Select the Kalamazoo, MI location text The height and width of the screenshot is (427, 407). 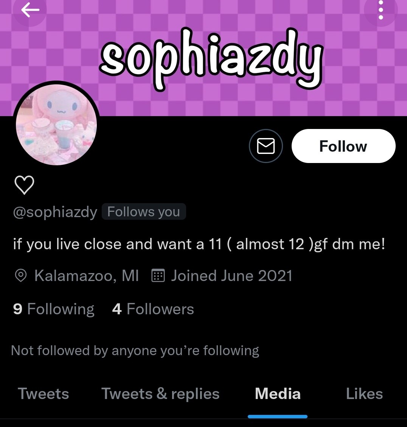click(x=86, y=275)
